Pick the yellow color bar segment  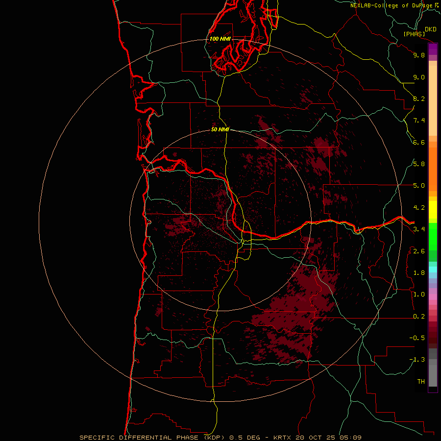pyautogui.click(x=433, y=210)
